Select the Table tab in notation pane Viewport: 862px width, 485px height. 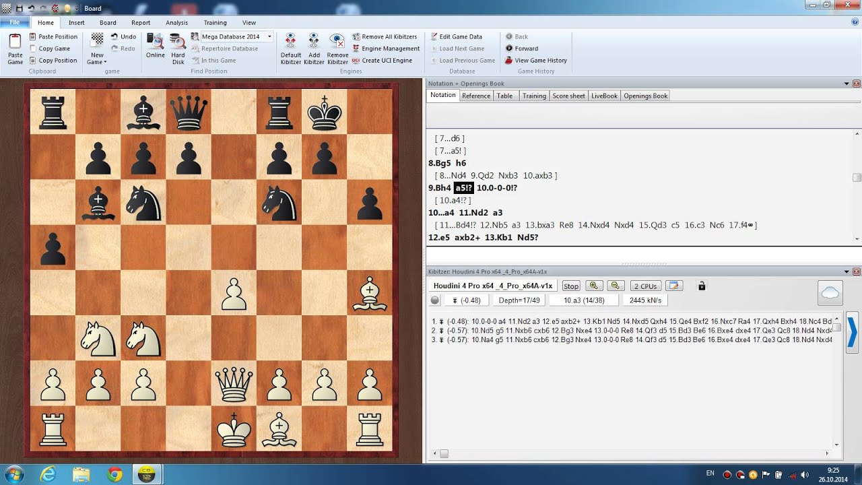click(504, 96)
